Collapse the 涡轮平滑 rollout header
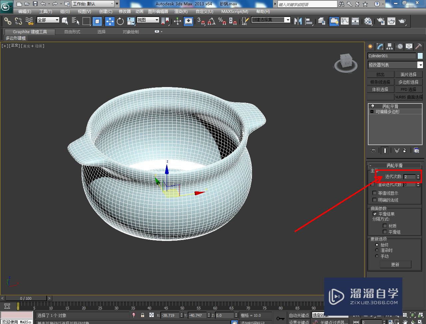The image size is (426, 324). (x=394, y=165)
